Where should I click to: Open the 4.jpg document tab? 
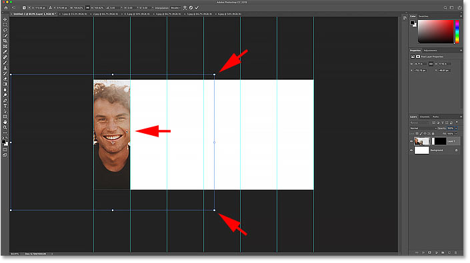169,14
